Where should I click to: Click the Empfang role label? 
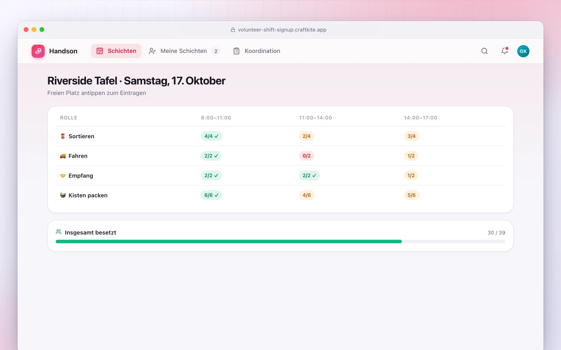[x=81, y=175]
